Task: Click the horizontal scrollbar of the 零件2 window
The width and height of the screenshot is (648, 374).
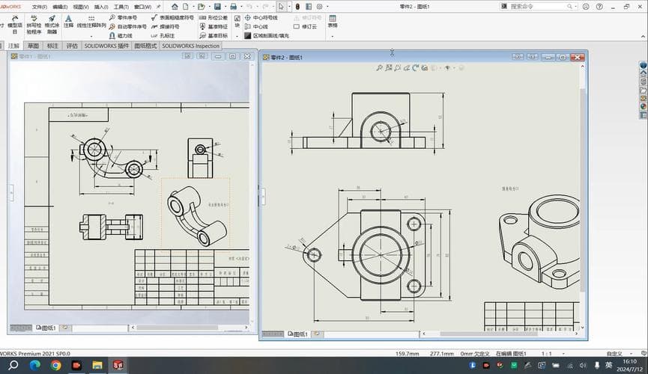Action: pyautogui.click(x=488, y=334)
